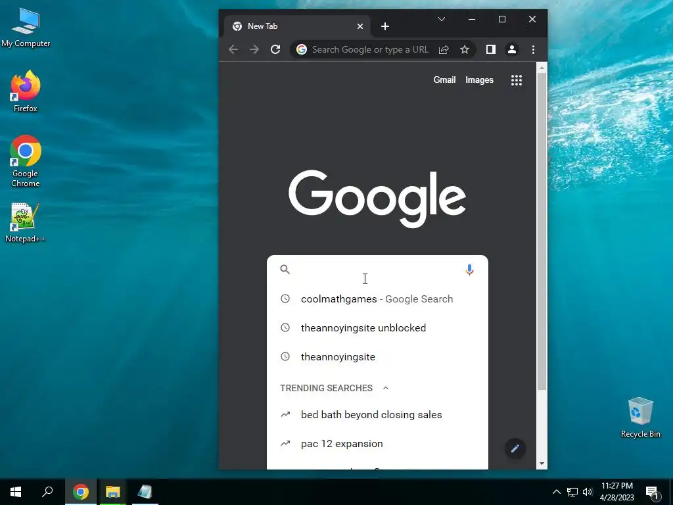Select the Google Chrome desktop shortcut
Image resolution: width=673 pixels, height=505 pixels.
pyautogui.click(x=26, y=162)
